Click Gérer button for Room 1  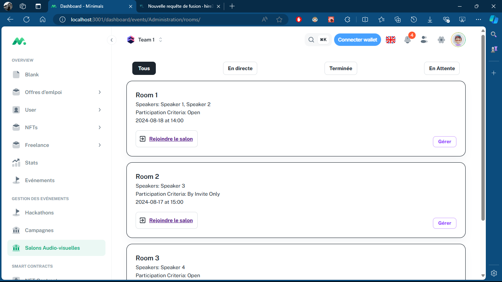[x=445, y=142]
